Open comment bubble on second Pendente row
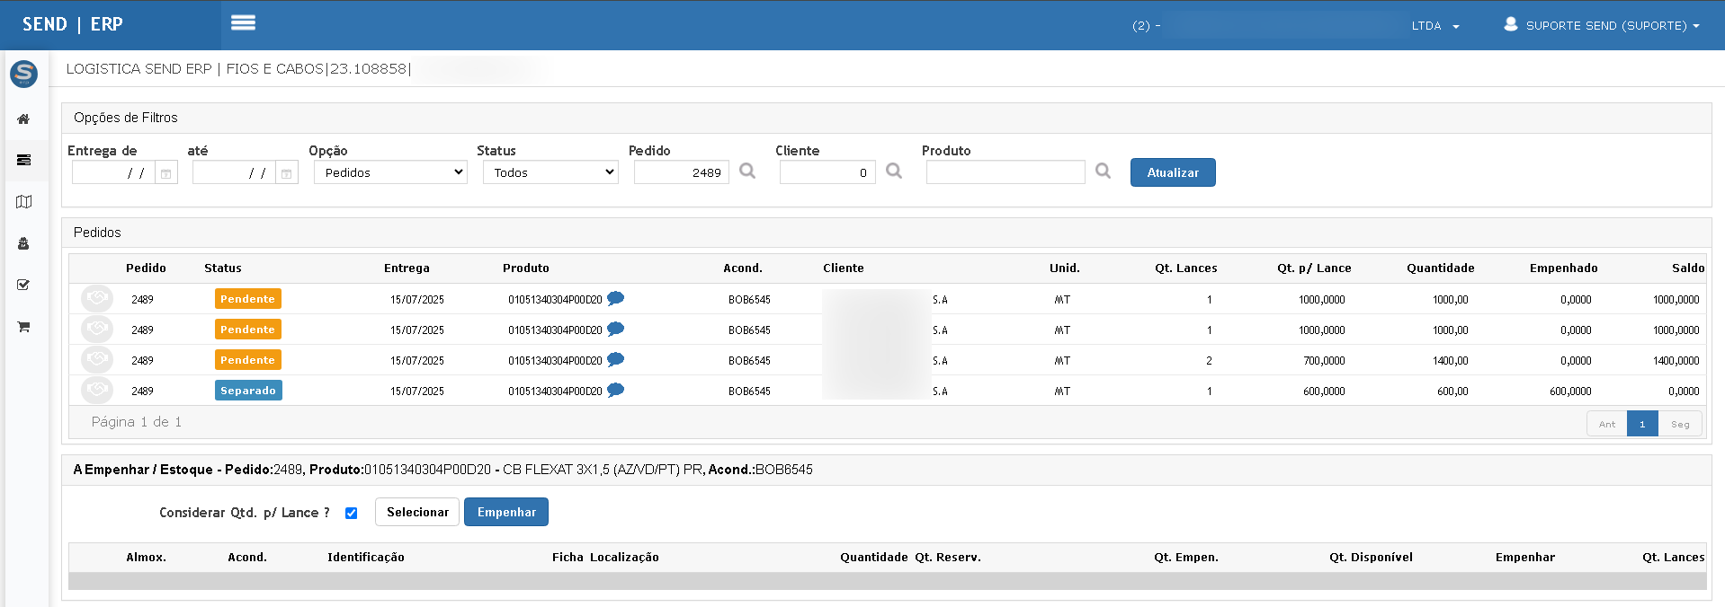Viewport: 1725px width, 607px height. 615,329
